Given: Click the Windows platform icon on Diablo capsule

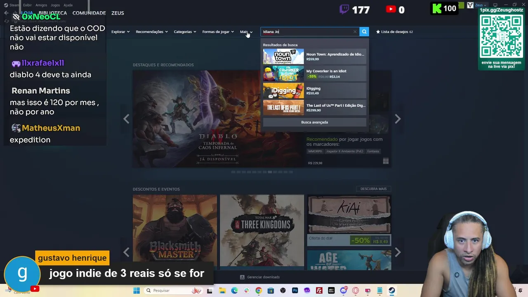Looking at the screenshot, I should [386, 161].
